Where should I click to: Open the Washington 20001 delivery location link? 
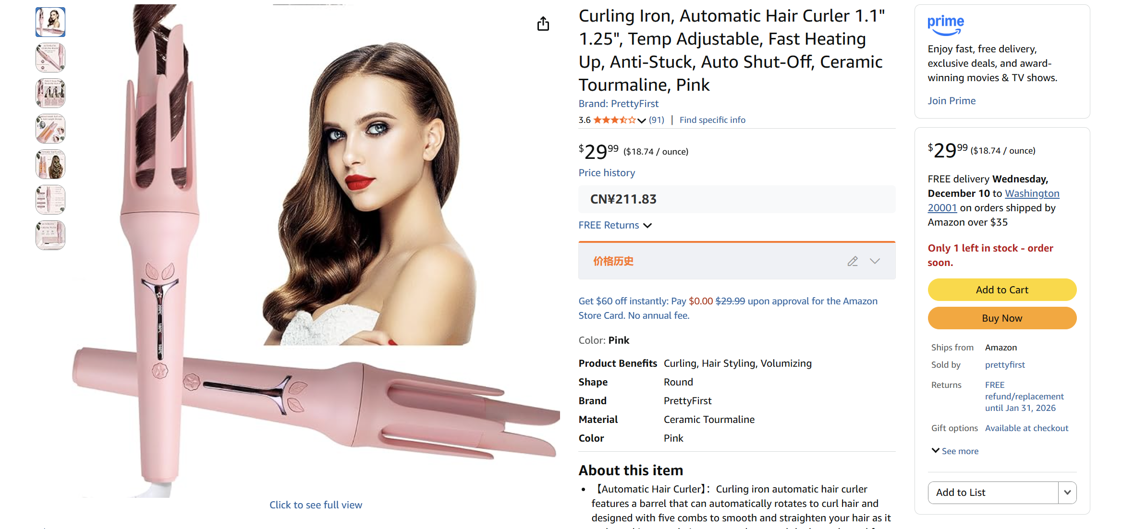click(1031, 193)
